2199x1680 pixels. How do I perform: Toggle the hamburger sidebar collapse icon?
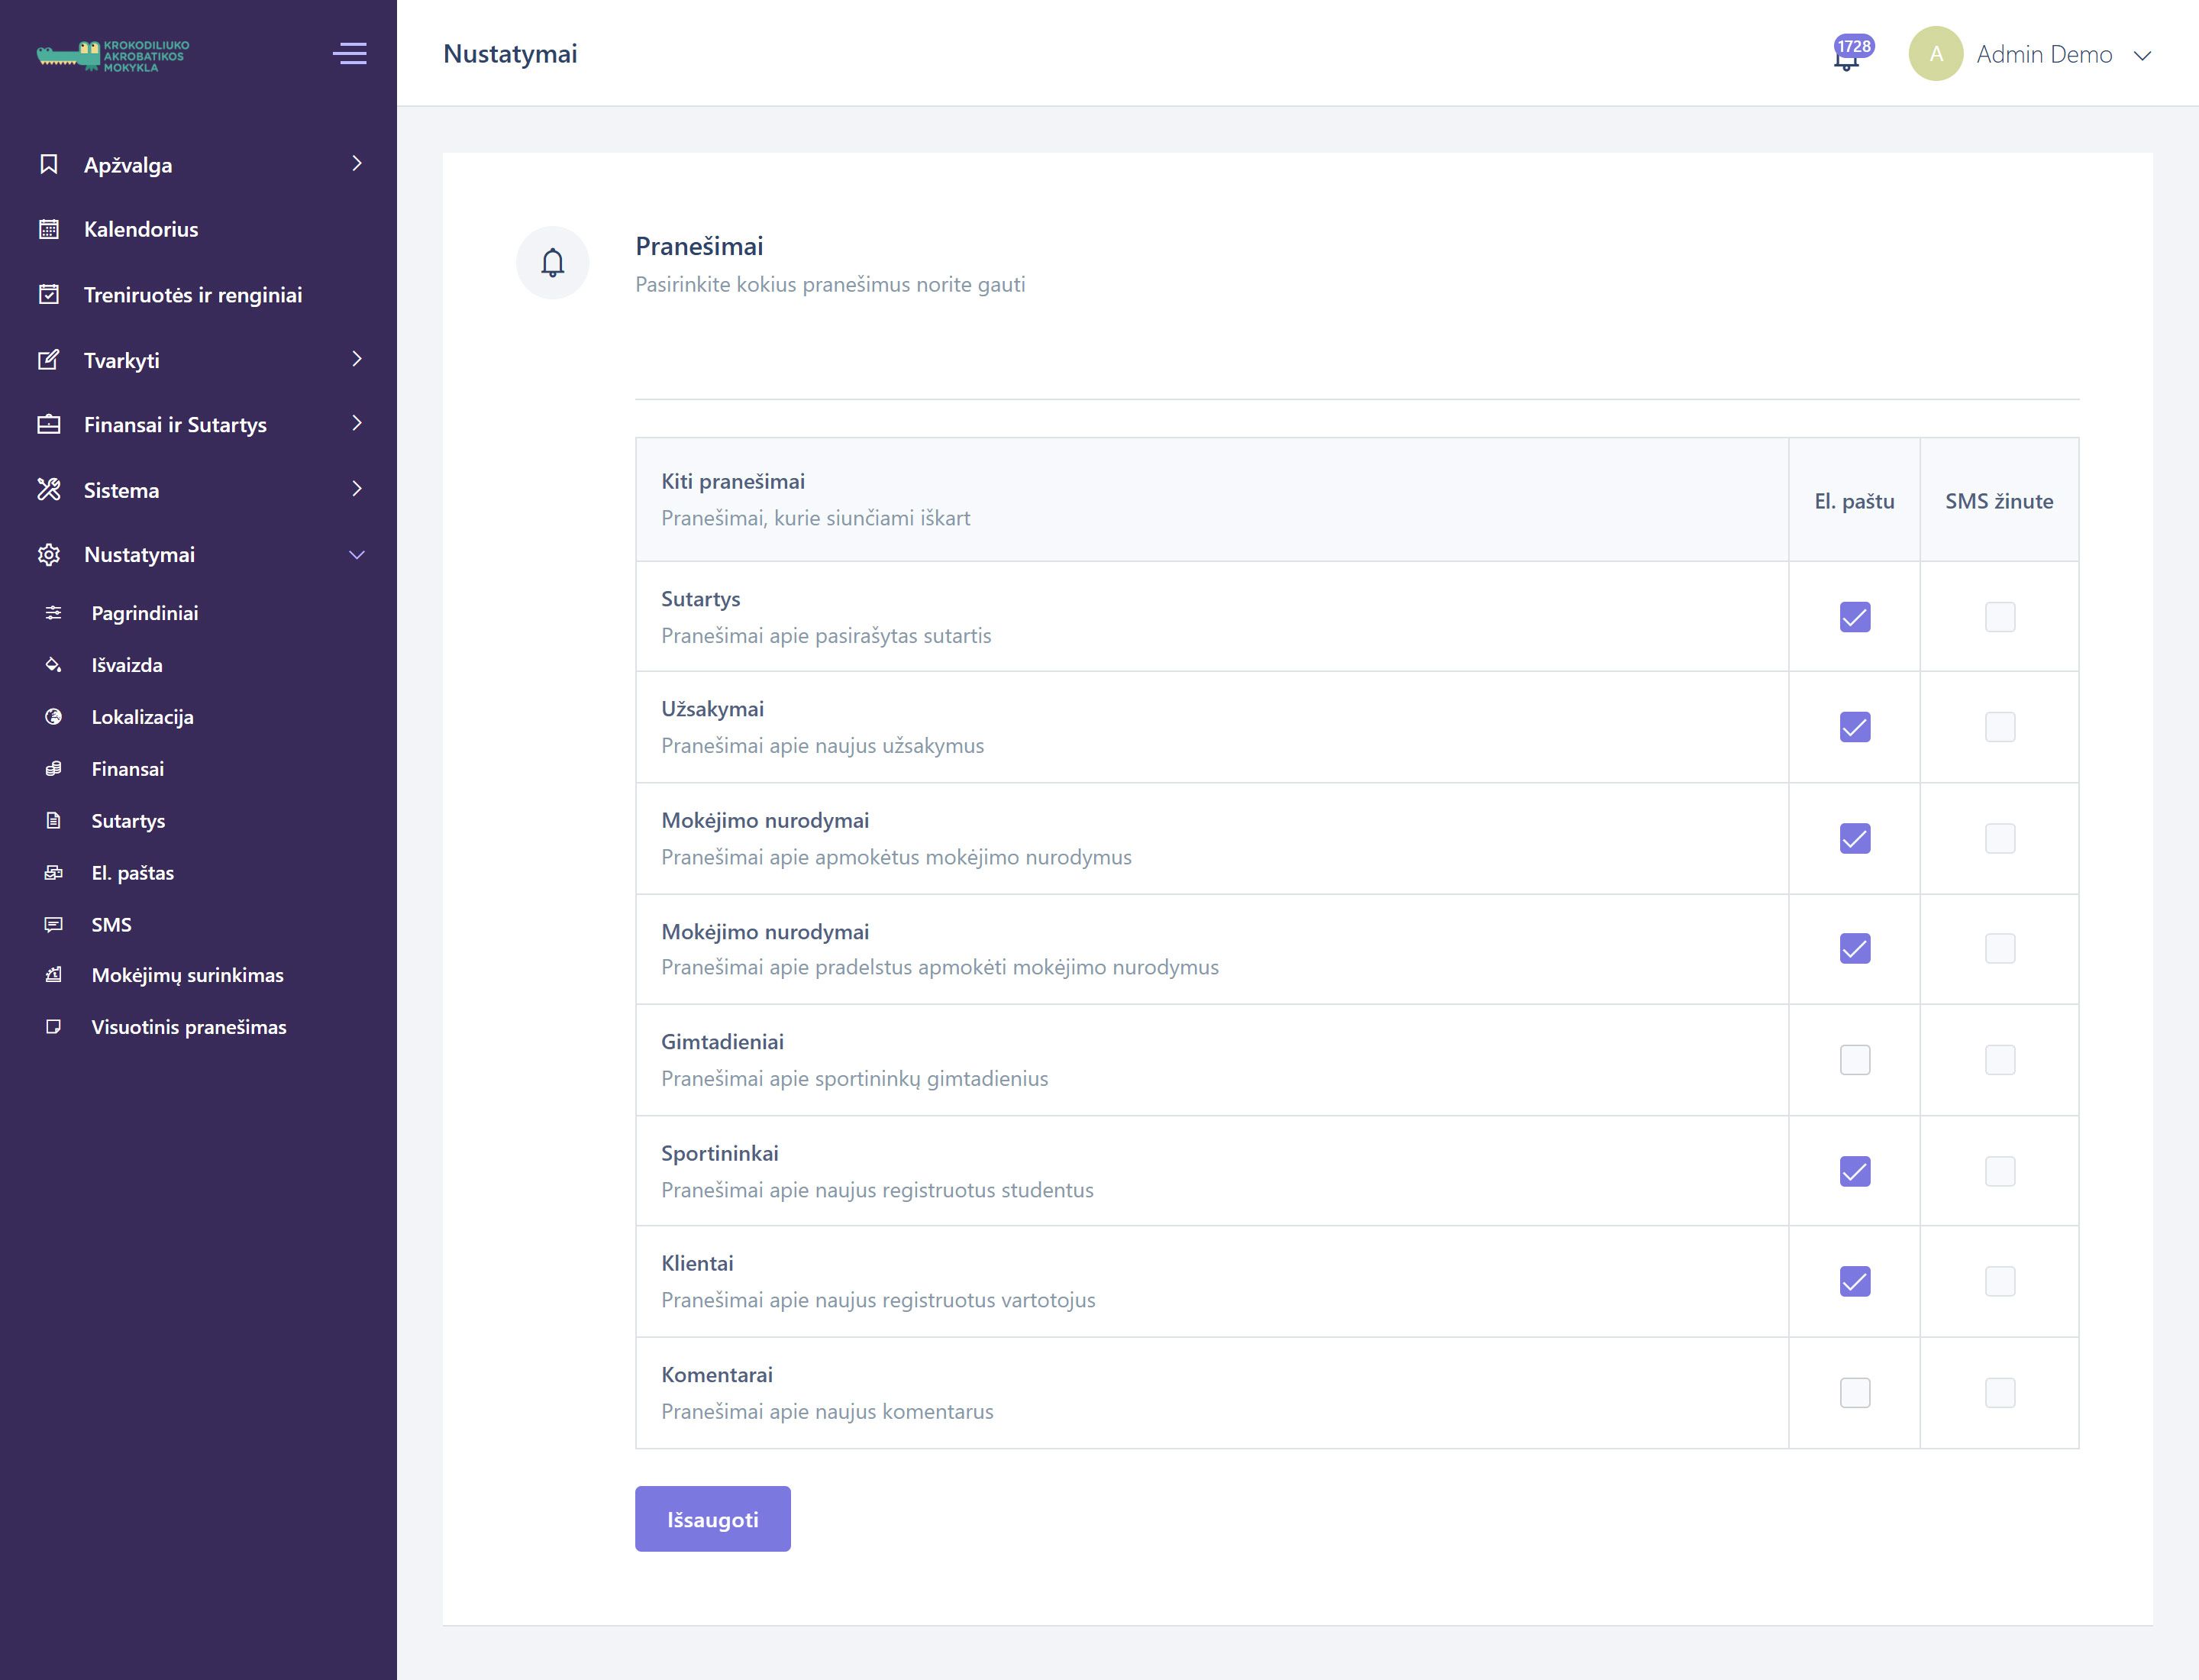pos(349,53)
